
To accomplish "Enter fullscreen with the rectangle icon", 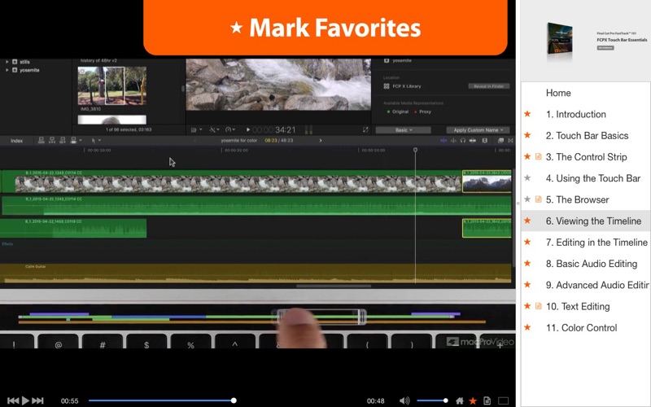I will coord(503,400).
